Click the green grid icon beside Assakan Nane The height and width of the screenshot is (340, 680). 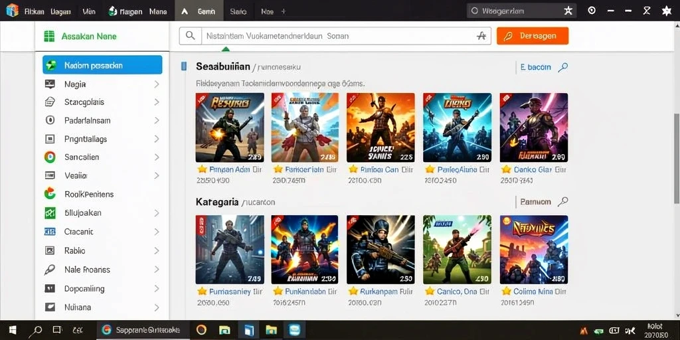[49, 37]
